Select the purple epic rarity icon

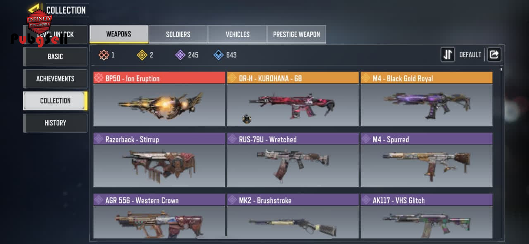pos(180,55)
